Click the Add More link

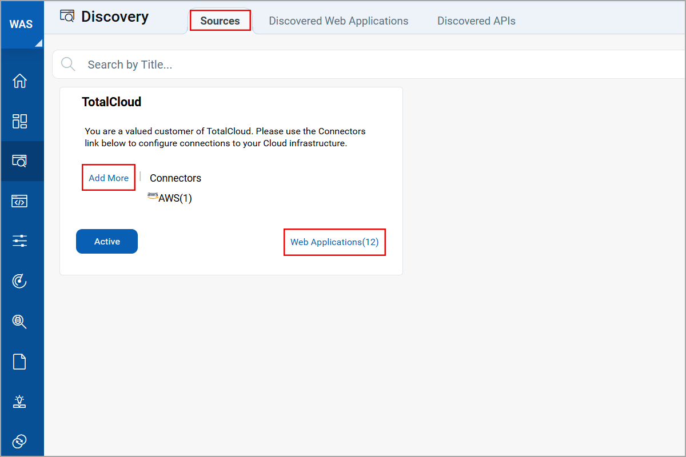click(x=109, y=178)
